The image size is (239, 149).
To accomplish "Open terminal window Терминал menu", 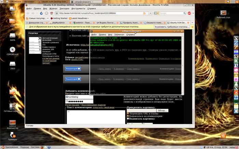I will [x=119, y=35].
